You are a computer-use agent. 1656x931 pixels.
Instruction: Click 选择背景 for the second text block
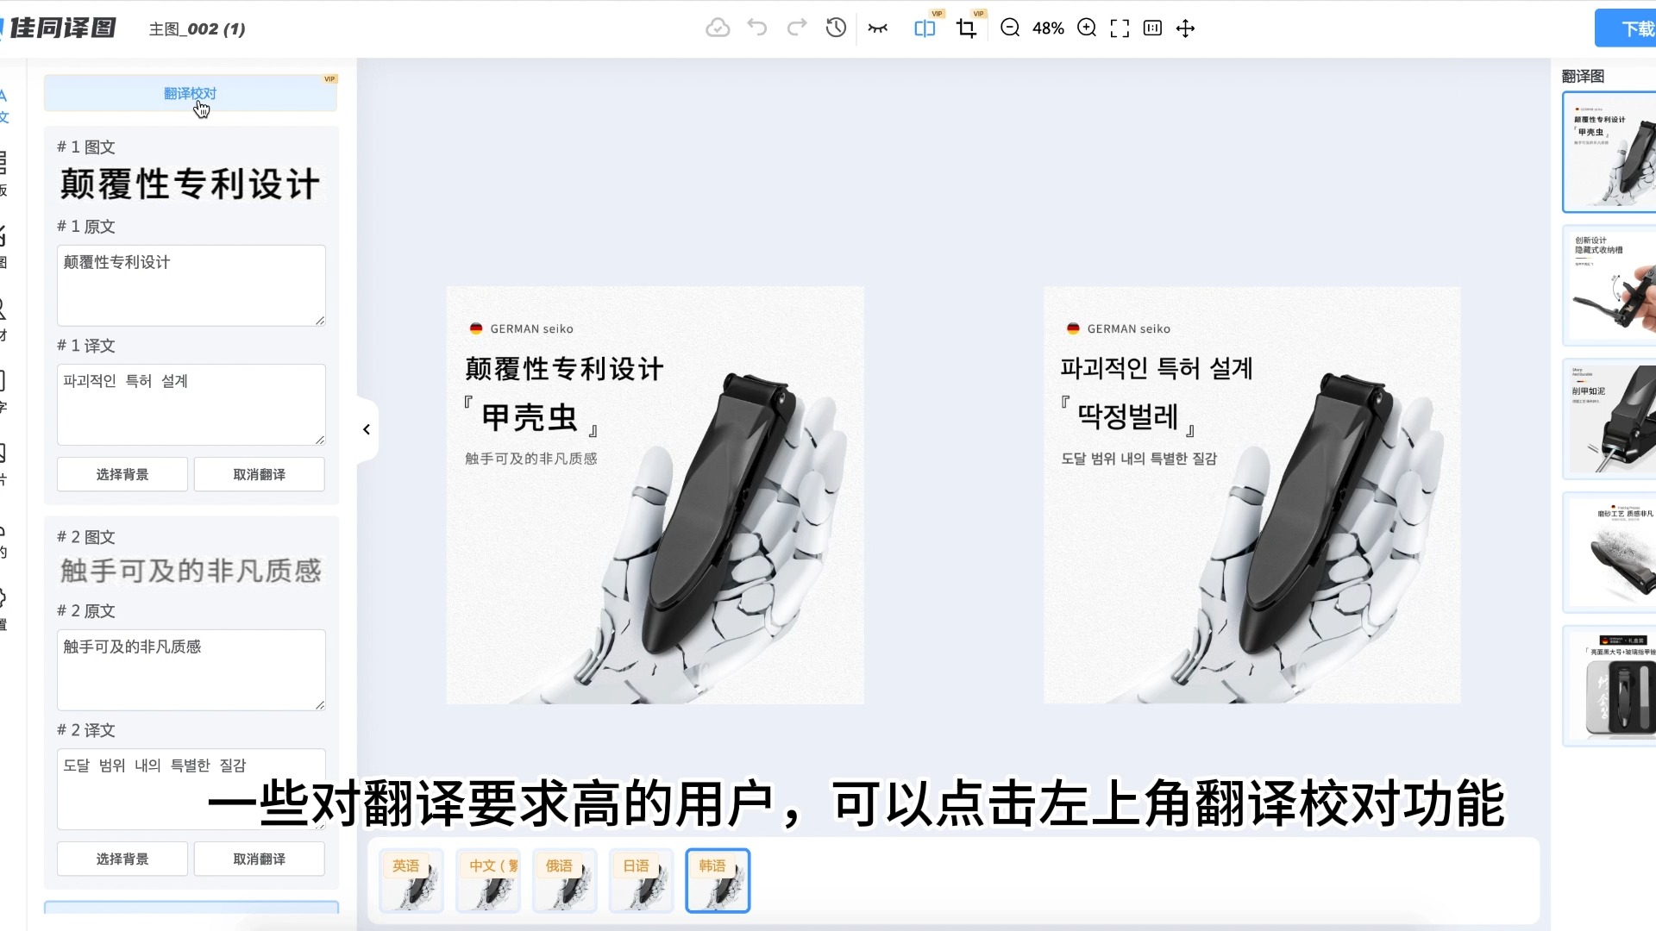(122, 859)
